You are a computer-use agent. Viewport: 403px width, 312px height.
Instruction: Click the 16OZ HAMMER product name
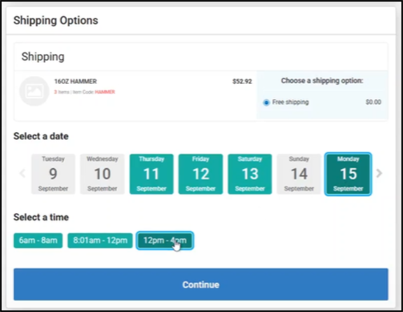click(76, 82)
